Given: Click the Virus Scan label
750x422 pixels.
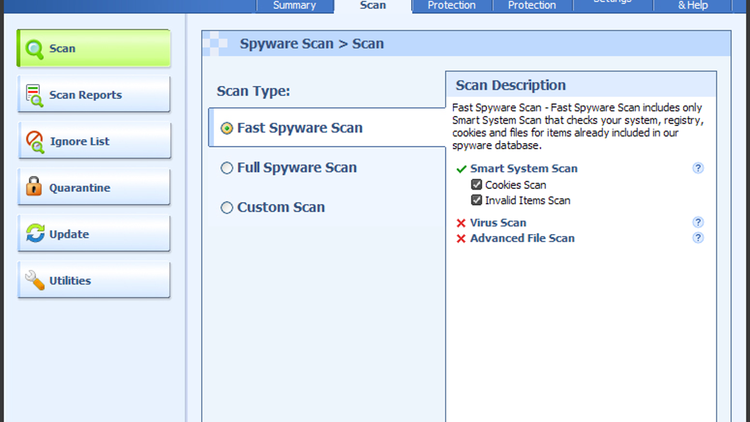Looking at the screenshot, I should [x=498, y=223].
